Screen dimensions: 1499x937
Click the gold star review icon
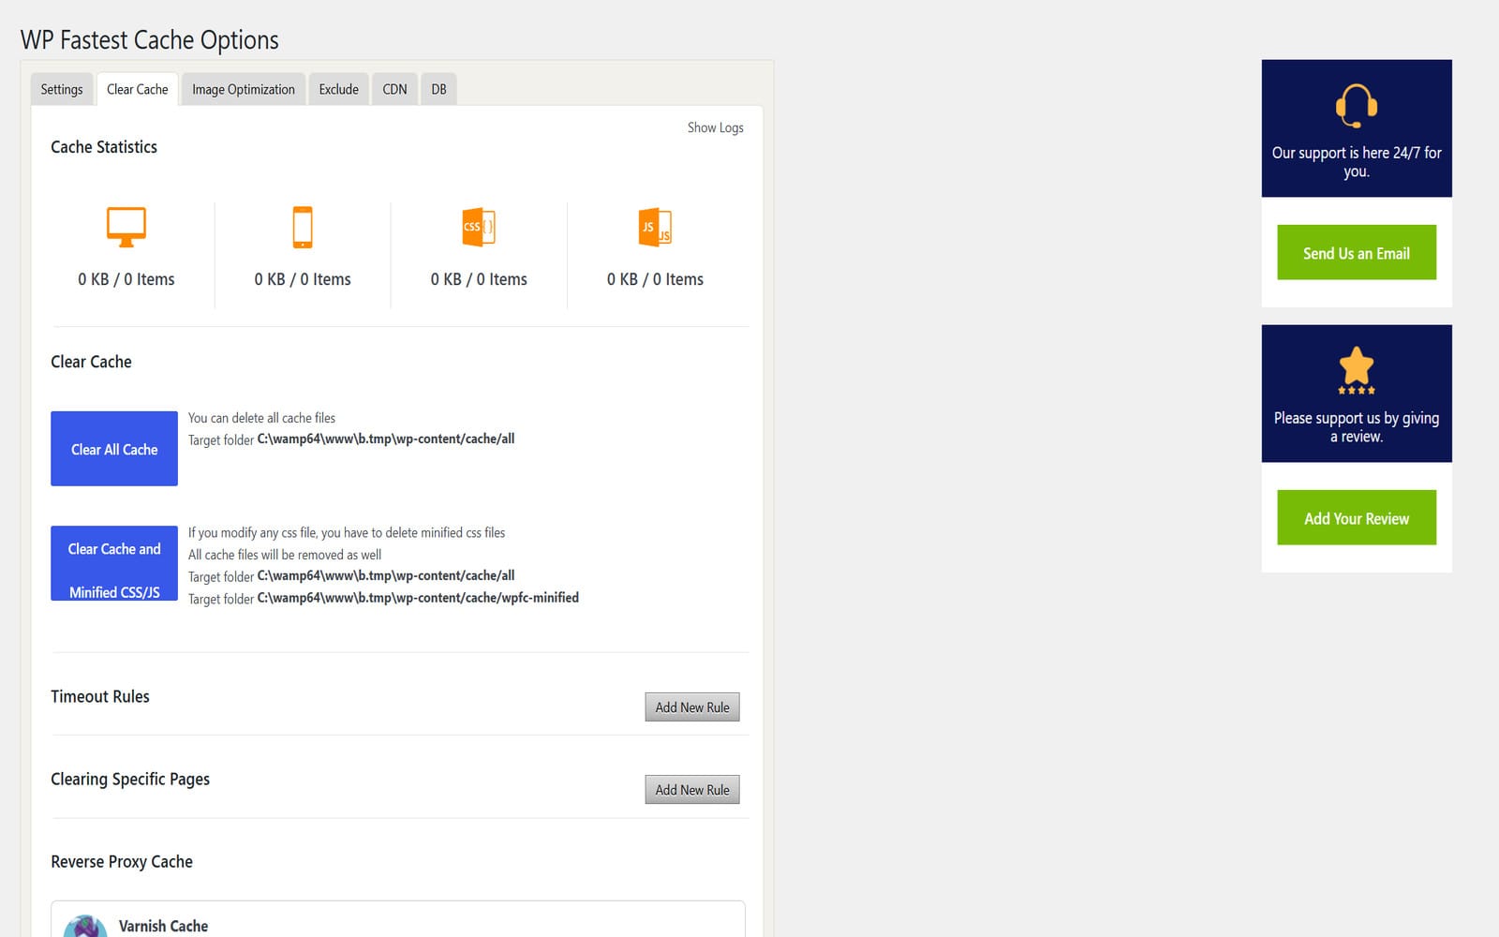click(x=1356, y=369)
